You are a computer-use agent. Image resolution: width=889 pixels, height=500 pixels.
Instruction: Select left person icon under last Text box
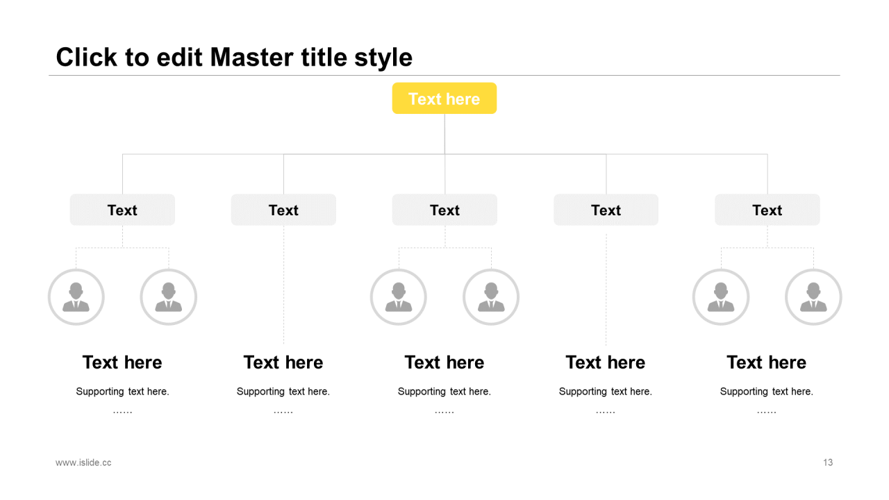point(721,297)
